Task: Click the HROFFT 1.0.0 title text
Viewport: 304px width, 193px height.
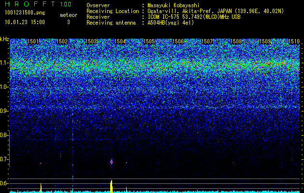Action: 38,4
